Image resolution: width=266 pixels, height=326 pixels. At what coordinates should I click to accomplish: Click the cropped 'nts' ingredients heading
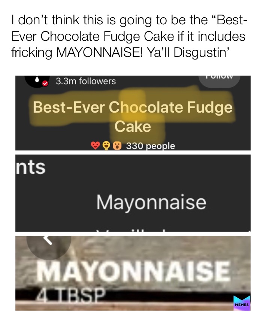click(31, 167)
